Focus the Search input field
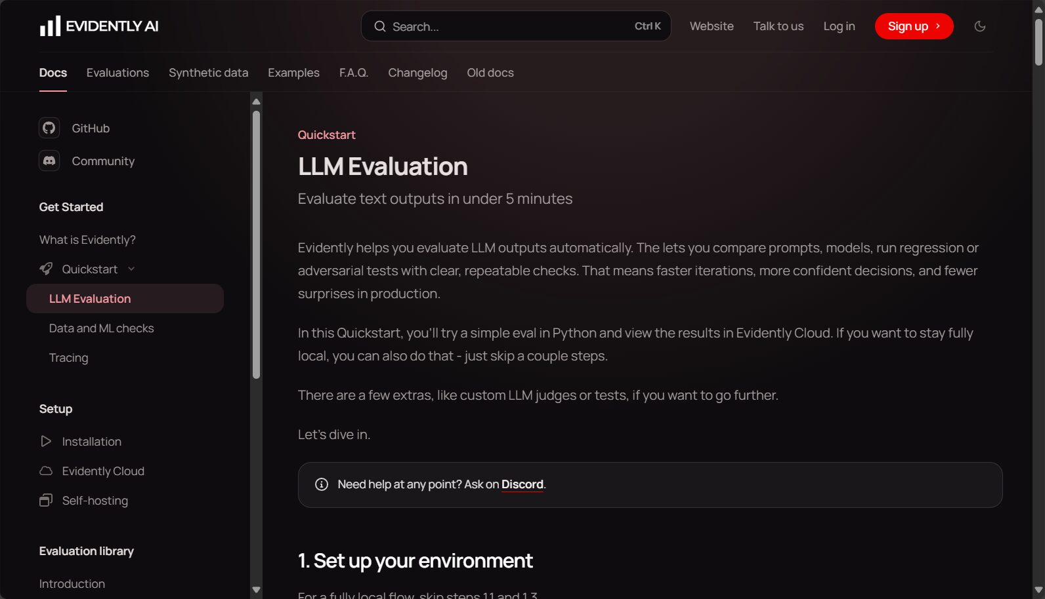This screenshot has height=599, width=1045. (516, 26)
